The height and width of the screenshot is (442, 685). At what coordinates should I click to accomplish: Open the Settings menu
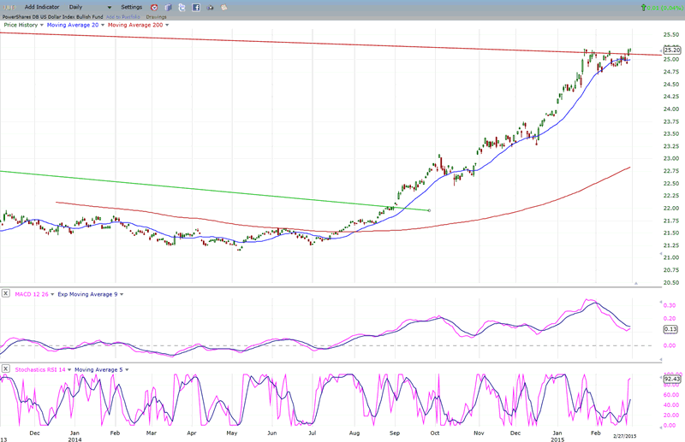click(131, 7)
